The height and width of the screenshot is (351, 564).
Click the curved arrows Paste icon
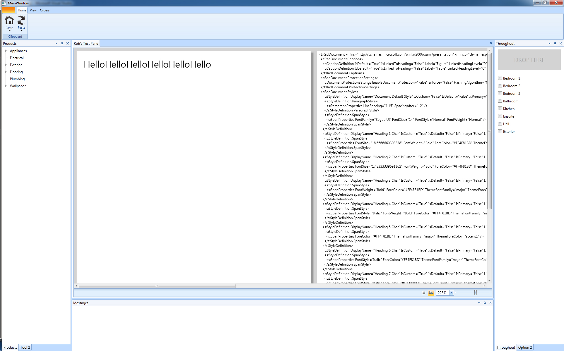coord(21,20)
